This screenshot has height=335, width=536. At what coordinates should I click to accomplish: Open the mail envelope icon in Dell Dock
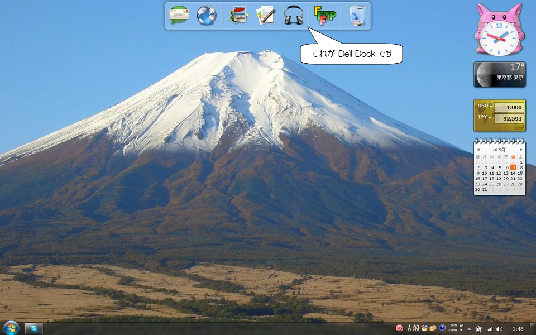coord(179,15)
